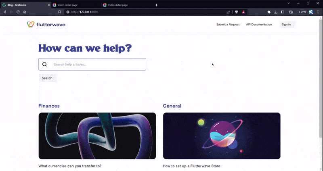Switch to the Blog - Gridsome tab
Viewport: 323px width, 171px height.
(x=25, y=5)
